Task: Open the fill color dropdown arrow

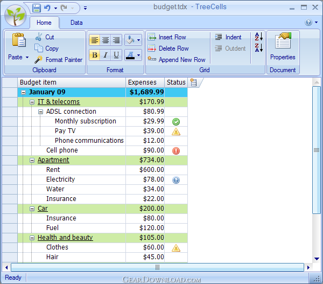Action: click(x=139, y=40)
